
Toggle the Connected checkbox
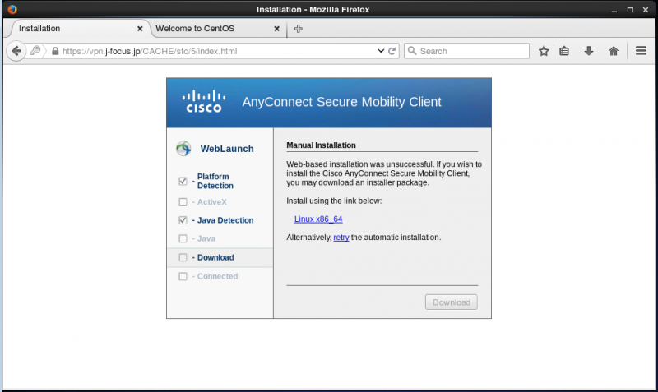(x=183, y=276)
